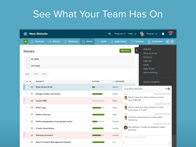Image resolution: width=196 pixels, height=147 pixels.
Task: Open the Customers tab
Action: [x=155, y=42]
